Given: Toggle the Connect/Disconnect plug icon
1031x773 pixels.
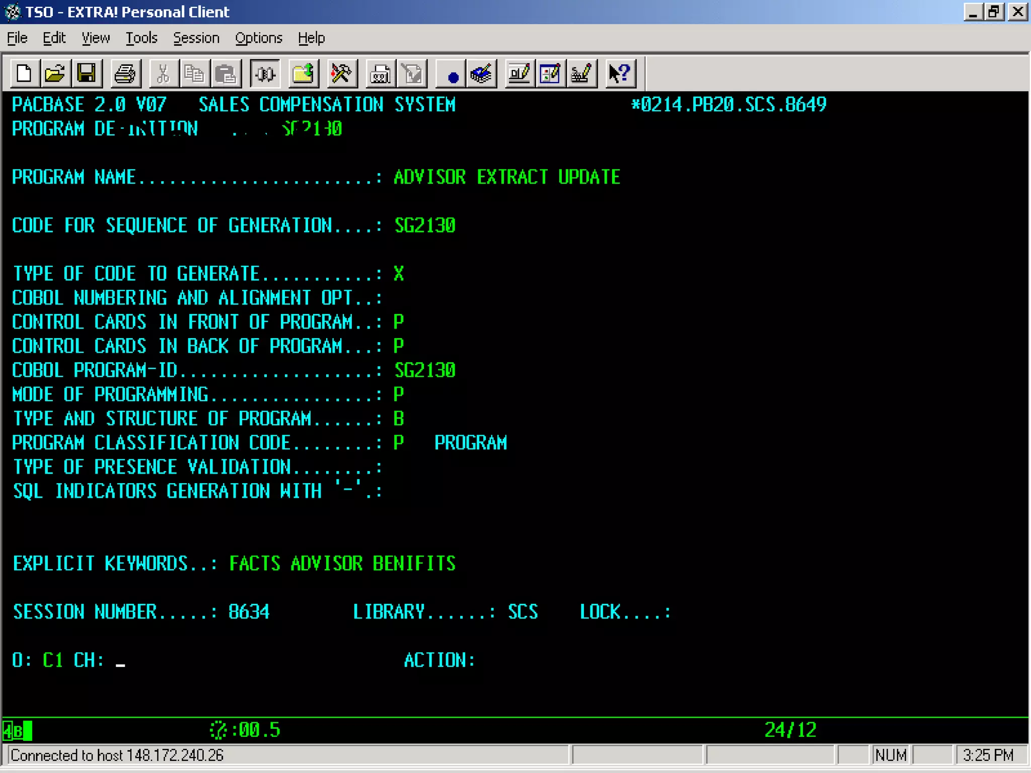Looking at the screenshot, I should click(265, 74).
